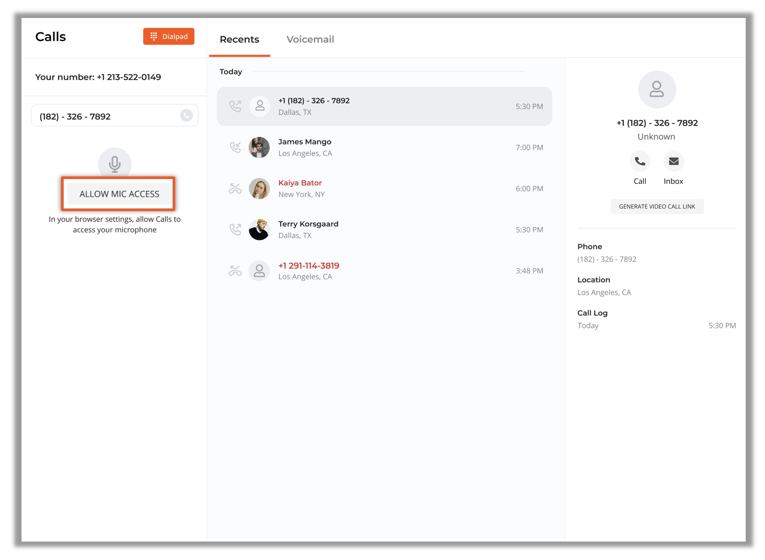The width and height of the screenshot is (765, 560).
Task: Click 3:48 PM time of last call
Action: [x=529, y=271]
